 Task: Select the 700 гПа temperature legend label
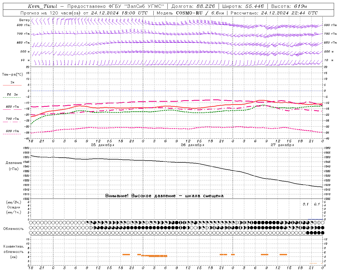12,119
